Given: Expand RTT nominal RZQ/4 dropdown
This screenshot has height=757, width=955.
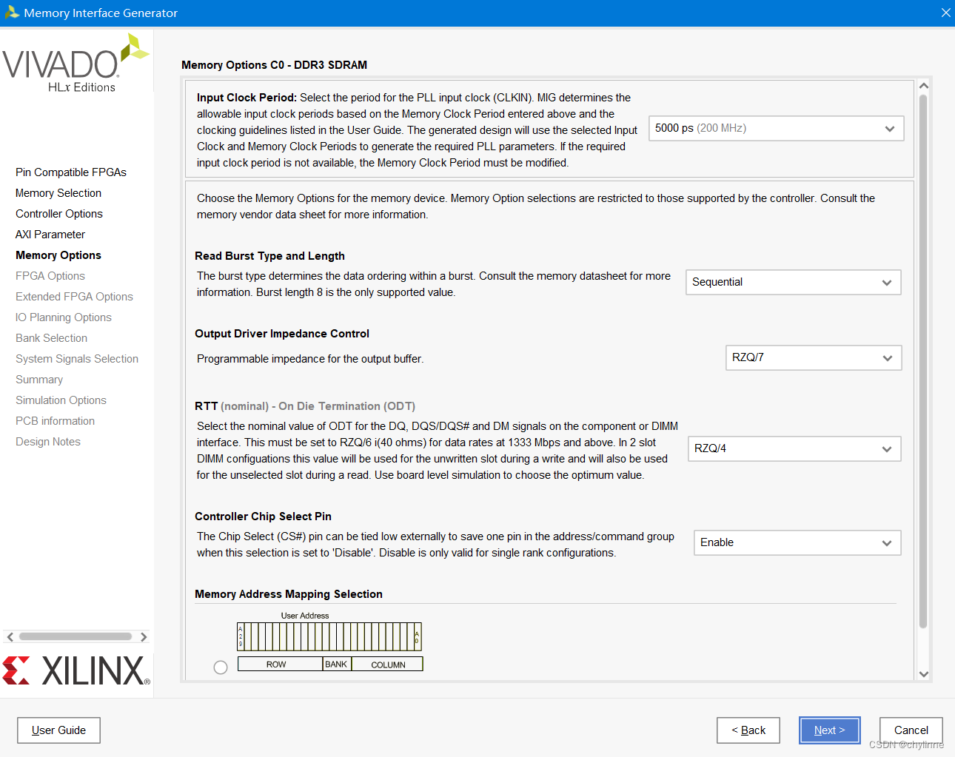Looking at the screenshot, I should point(794,449).
